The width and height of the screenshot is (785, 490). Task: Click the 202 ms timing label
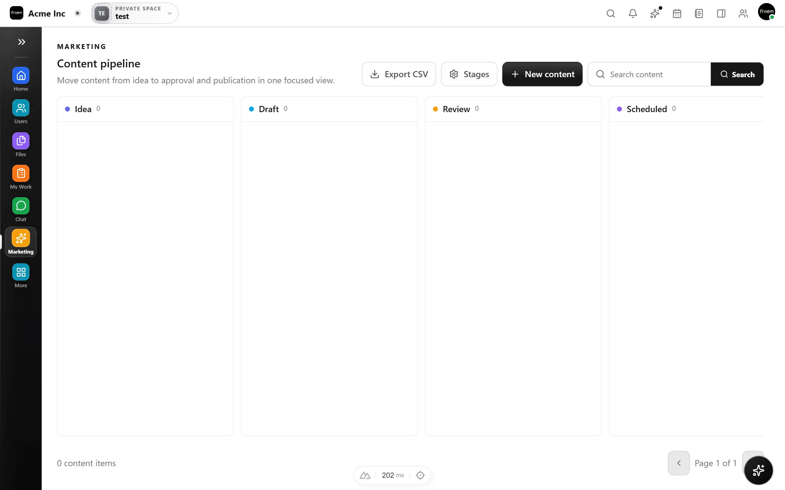[392, 475]
